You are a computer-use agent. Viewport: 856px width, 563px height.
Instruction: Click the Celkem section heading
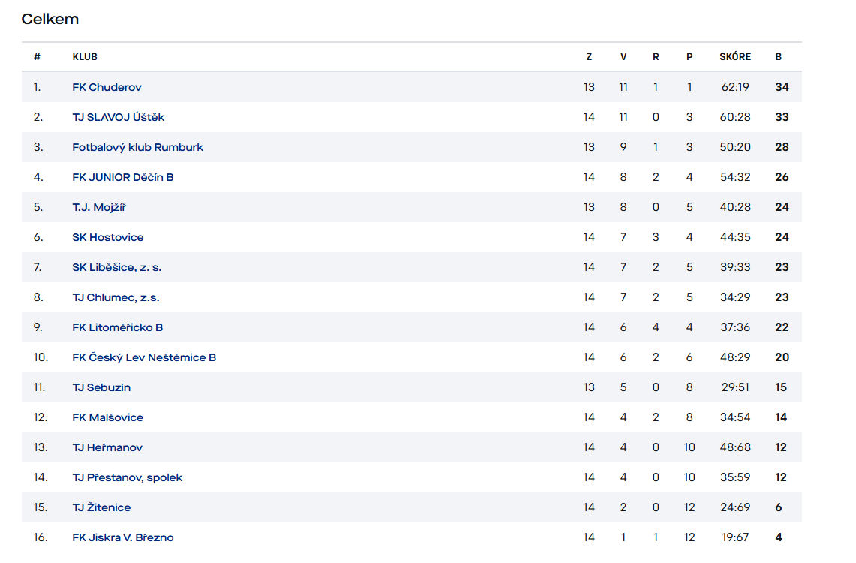(x=50, y=20)
